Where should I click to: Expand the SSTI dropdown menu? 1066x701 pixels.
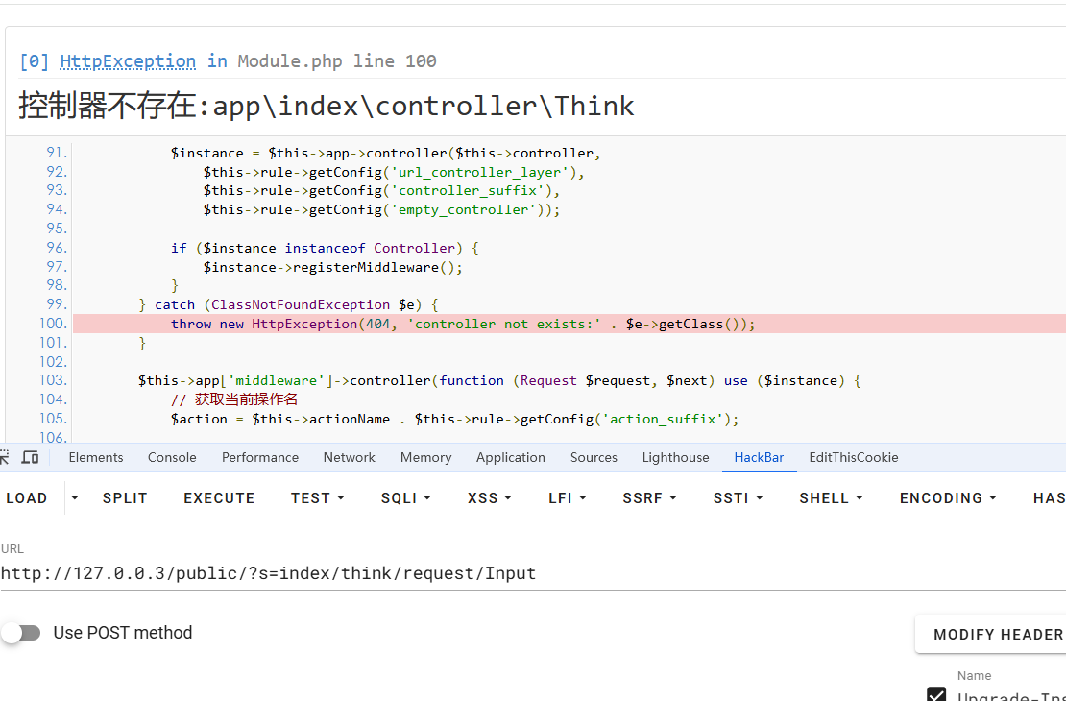(738, 497)
